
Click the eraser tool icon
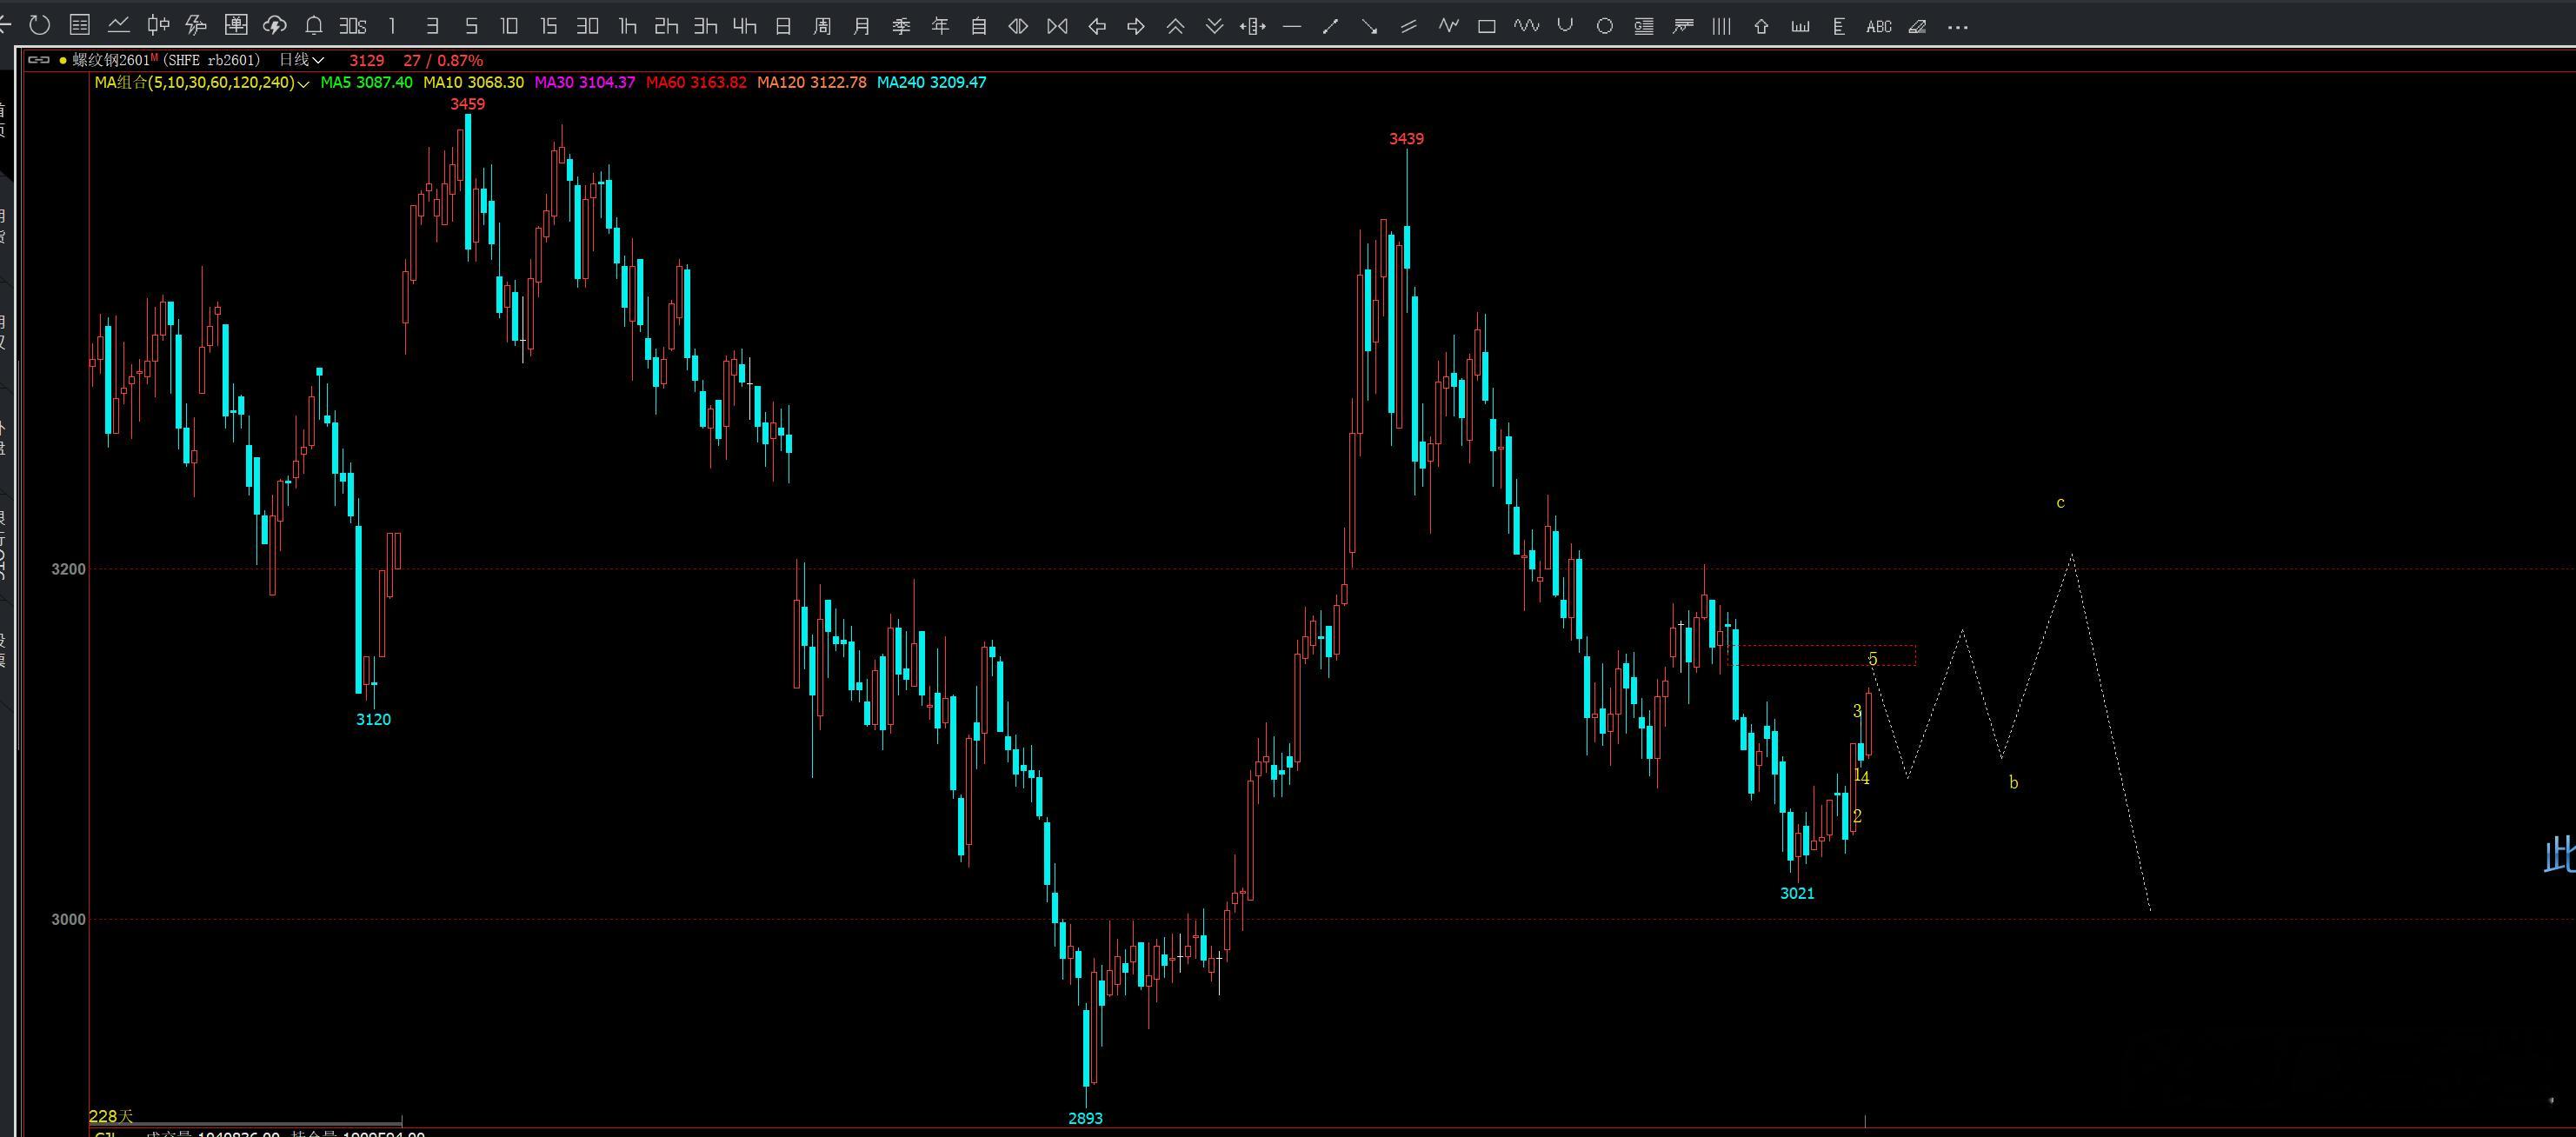pos(1917,27)
